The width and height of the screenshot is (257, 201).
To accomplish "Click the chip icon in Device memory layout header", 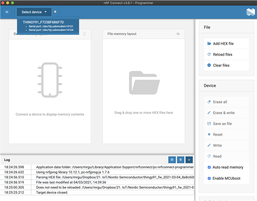I will tap(84, 34).
